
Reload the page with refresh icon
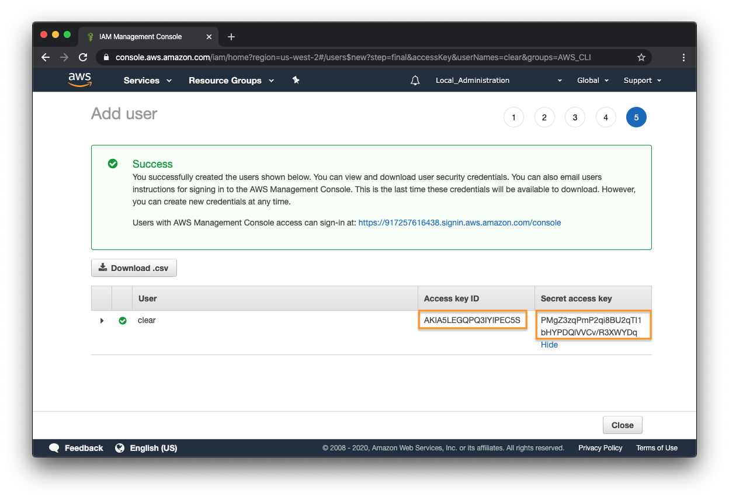click(83, 57)
